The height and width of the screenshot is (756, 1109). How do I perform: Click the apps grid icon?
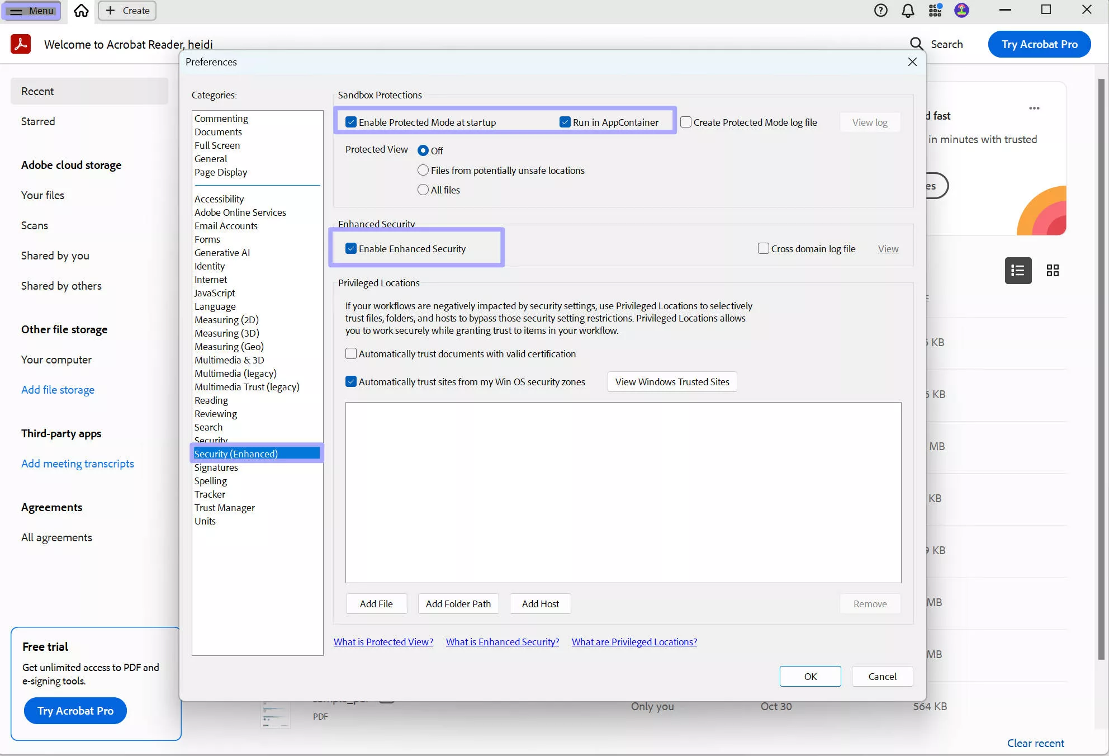coord(935,10)
